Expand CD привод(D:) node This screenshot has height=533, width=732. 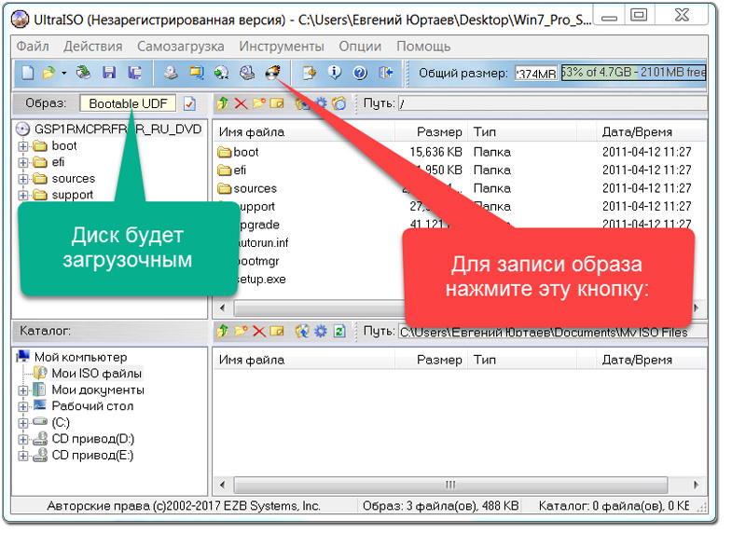click(23, 440)
